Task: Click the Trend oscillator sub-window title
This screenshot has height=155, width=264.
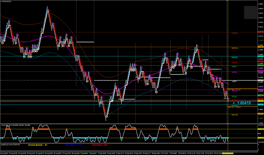Action: coord(16,125)
